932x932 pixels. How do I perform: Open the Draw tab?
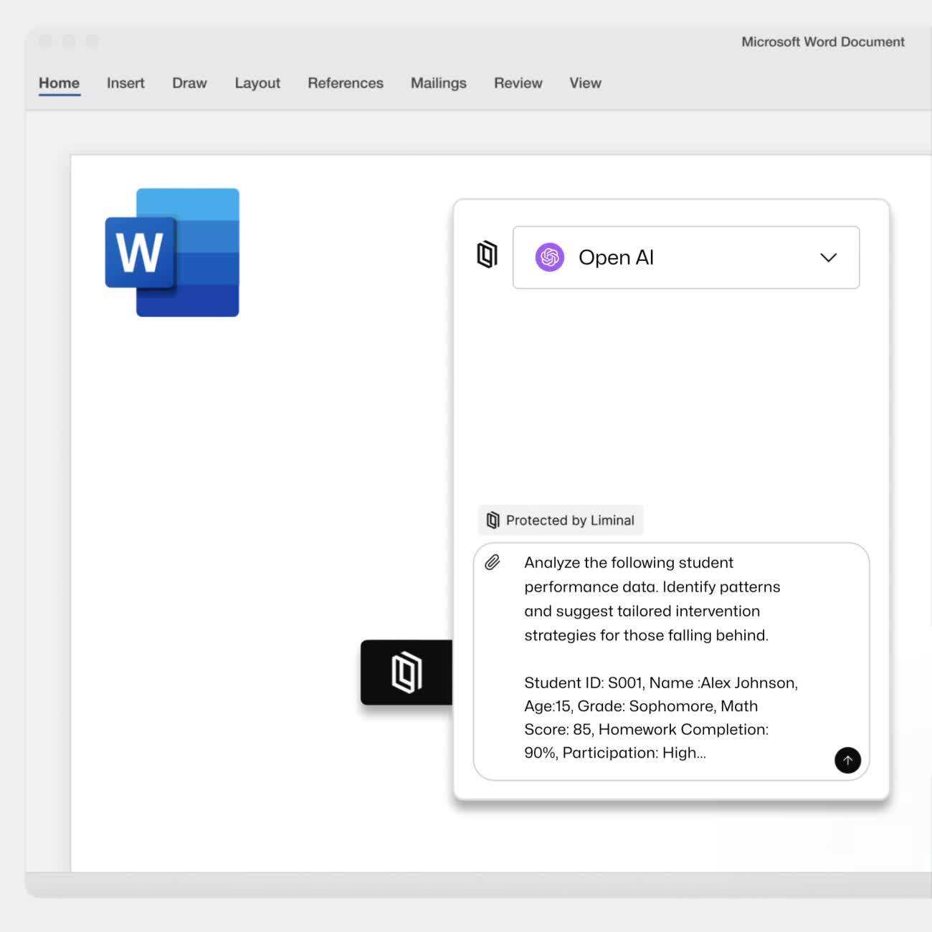[189, 83]
